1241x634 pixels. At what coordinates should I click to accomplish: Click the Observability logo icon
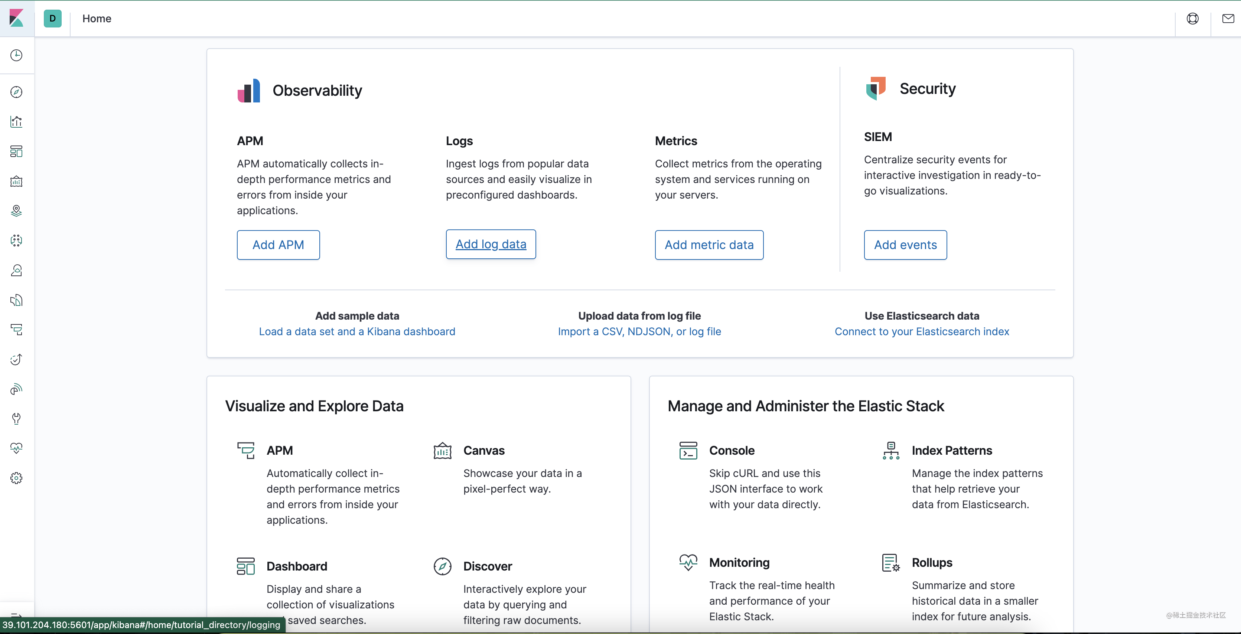[x=248, y=90]
